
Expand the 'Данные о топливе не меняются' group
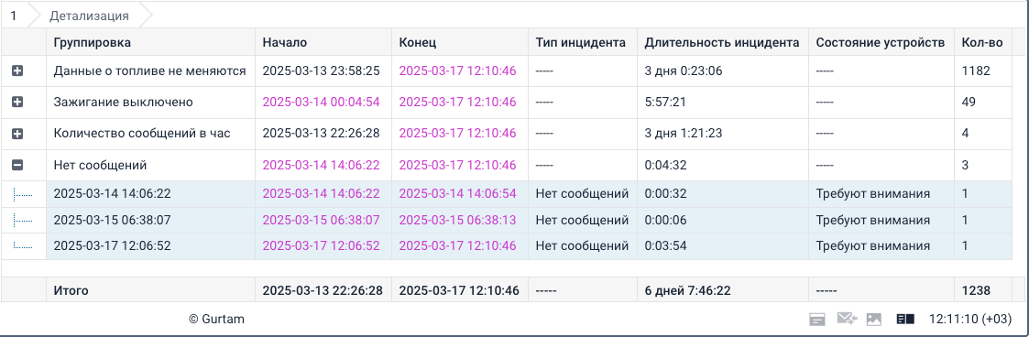[17, 71]
